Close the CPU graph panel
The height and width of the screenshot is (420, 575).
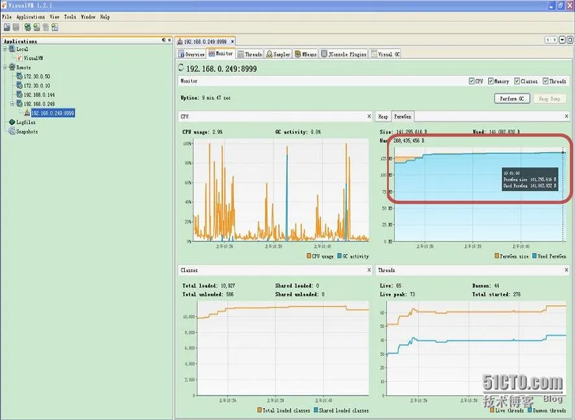coord(369,116)
